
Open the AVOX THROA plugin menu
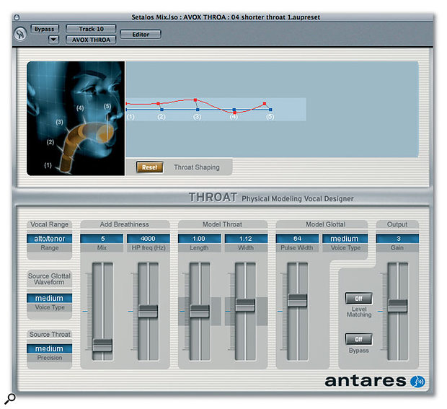91,40
